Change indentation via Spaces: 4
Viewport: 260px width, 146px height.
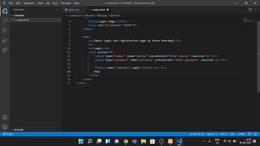tap(212, 134)
